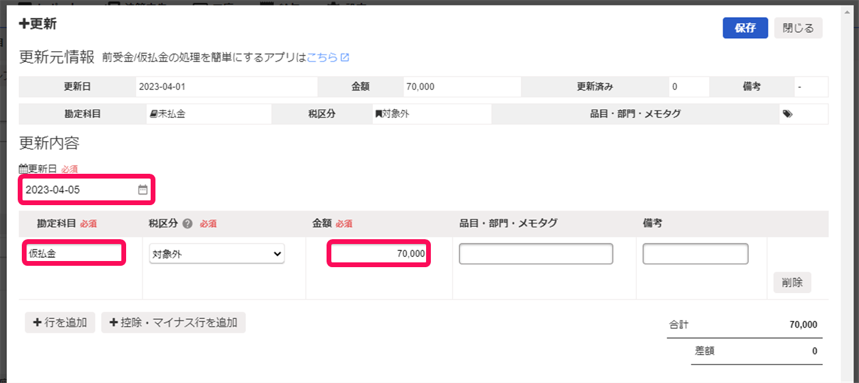This screenshot has width=859, height=383.
Task: Click the source 金額 value 70,000
Action: pyautogui.click(x=420, y=87)
